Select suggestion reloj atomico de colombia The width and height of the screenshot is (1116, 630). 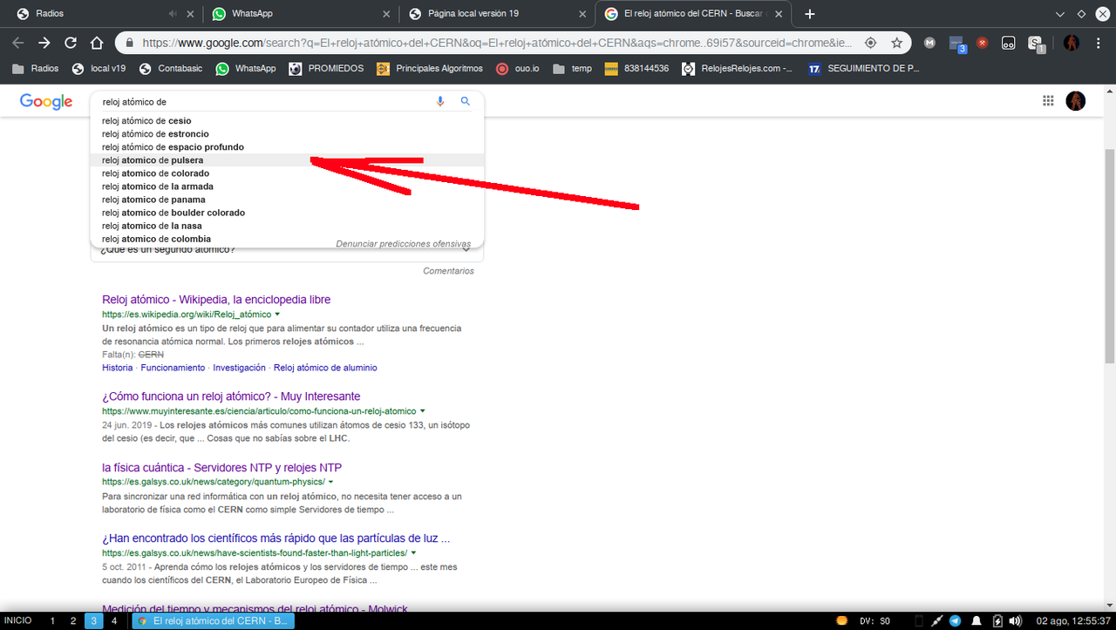tap(287, 238)
